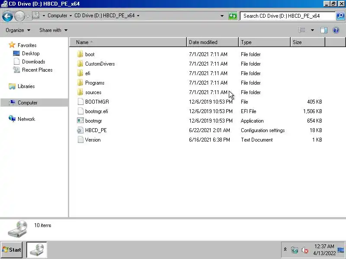Expand the arrow after Computer breadcrumb
This screenshot has width=346, height=259.
coord(70,16)
